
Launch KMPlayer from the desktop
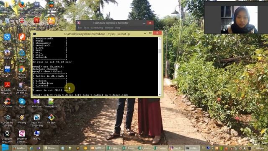coord(36,103)
